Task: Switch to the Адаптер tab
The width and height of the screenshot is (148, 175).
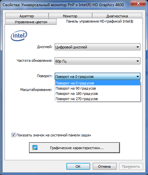Action: click(x=27, y=16)
